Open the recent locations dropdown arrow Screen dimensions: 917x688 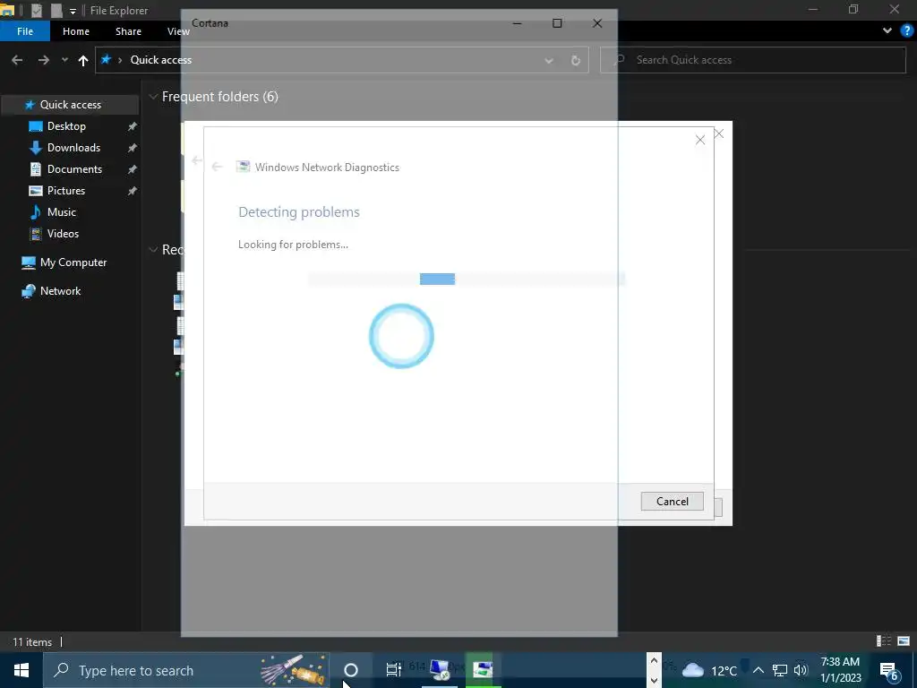pyautogui.click(x=64, y=60)
